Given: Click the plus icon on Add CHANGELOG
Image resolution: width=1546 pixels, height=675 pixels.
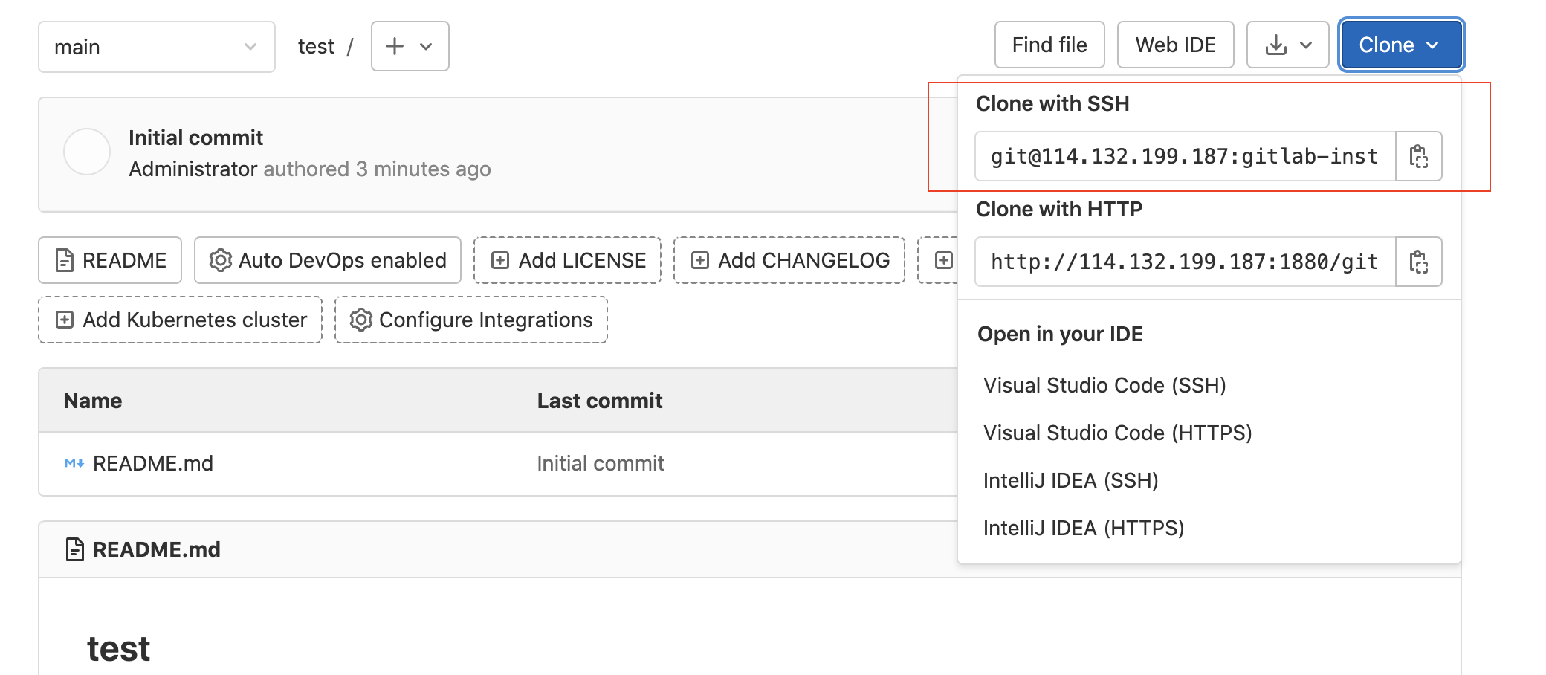Looking at the screenshot, I should point(699,260).
